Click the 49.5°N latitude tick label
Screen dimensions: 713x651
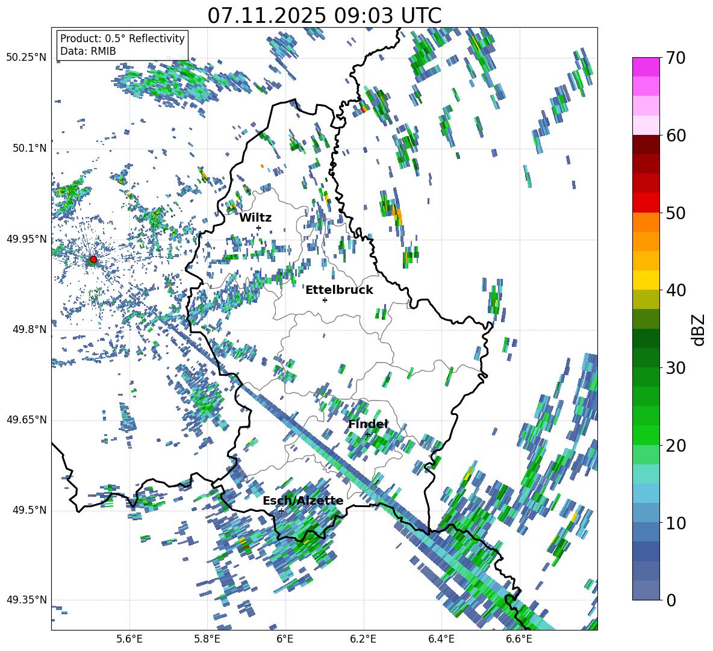pyautogui.click(x=29, y=510)
